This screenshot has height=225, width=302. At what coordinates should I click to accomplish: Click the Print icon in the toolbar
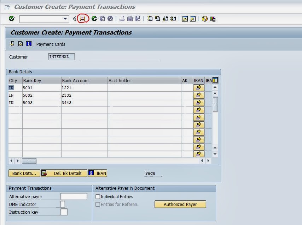[x=122, y=19]
